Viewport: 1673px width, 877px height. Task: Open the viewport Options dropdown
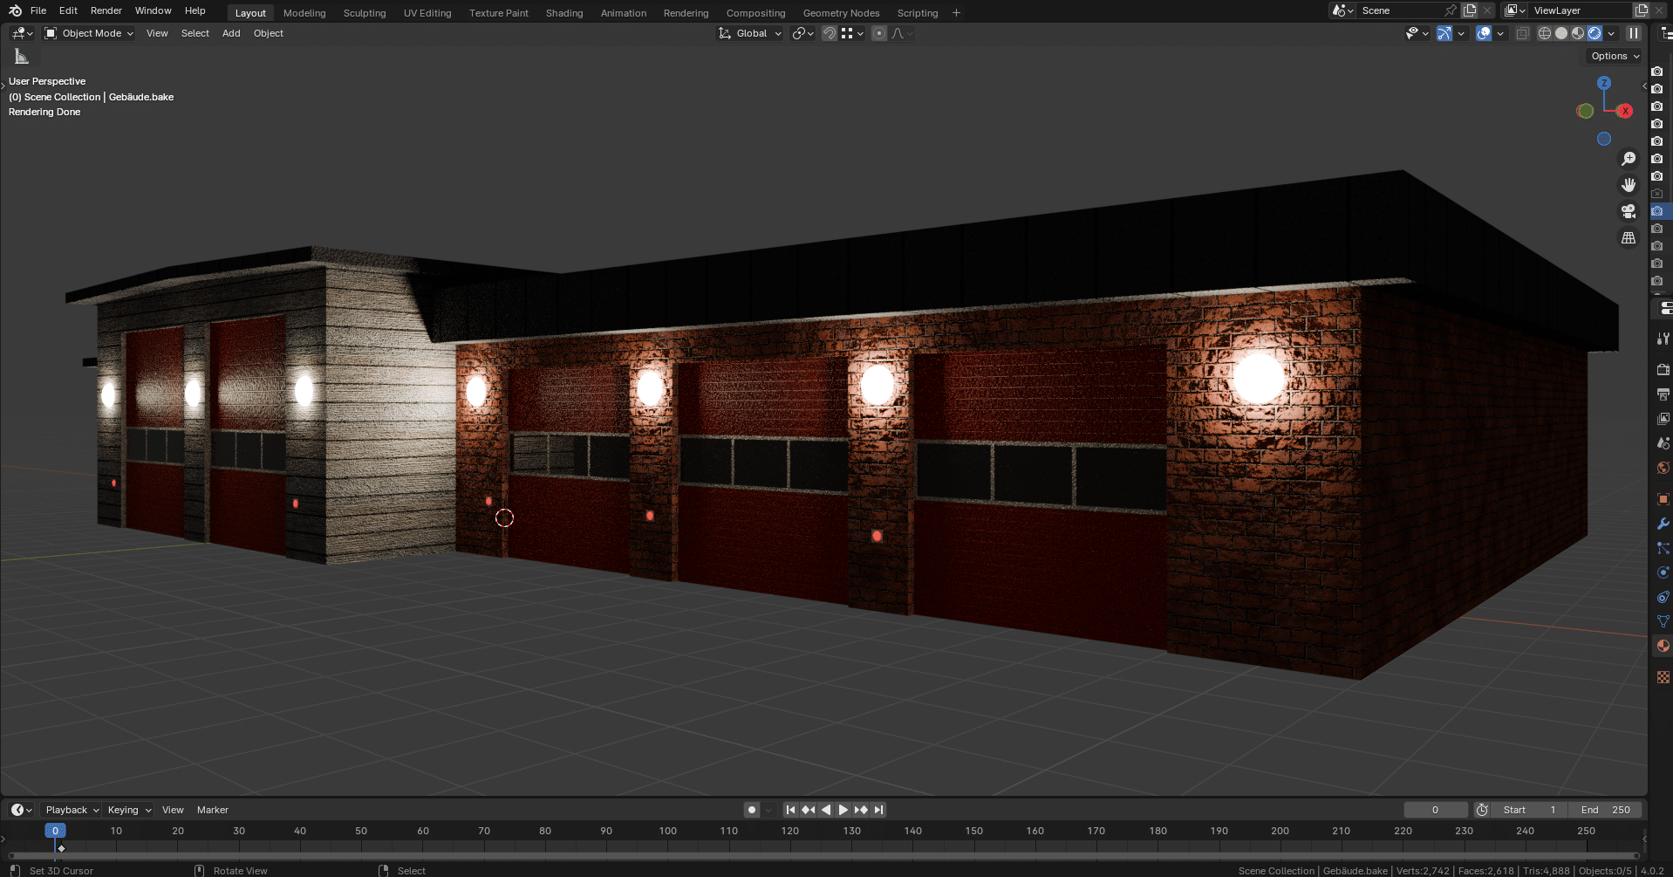[1615, 56]
